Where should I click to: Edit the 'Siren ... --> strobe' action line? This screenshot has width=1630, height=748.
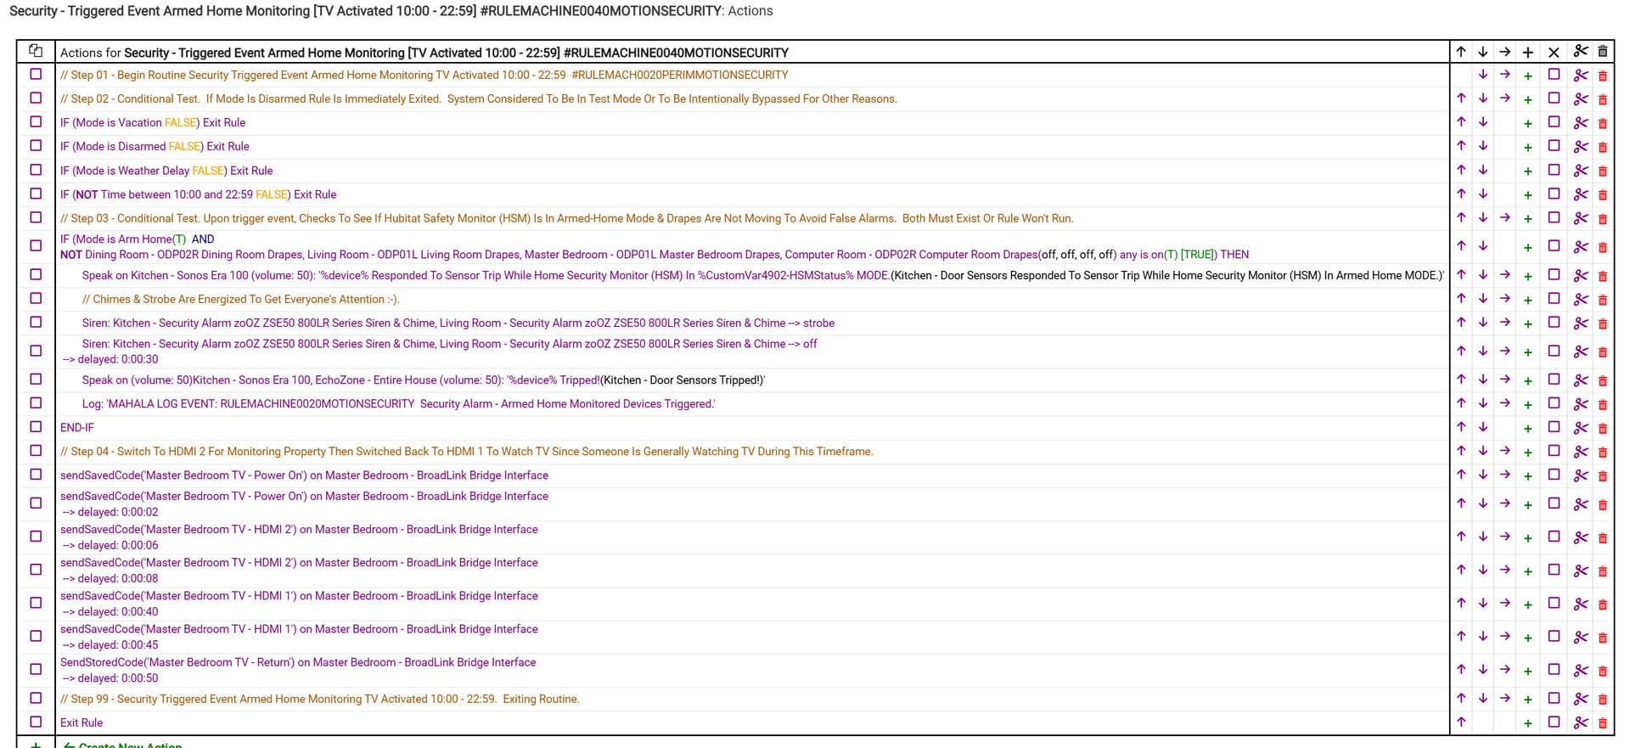tap(458, 323)
